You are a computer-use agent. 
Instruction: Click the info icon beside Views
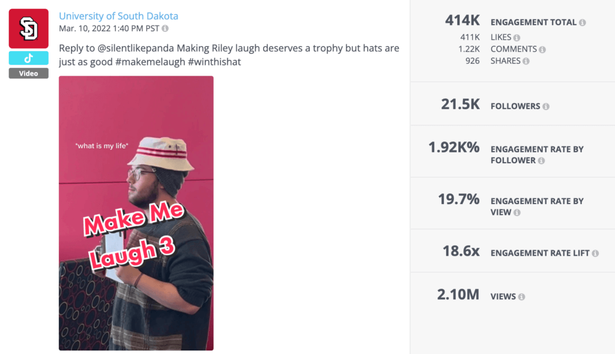click(520, 296)
